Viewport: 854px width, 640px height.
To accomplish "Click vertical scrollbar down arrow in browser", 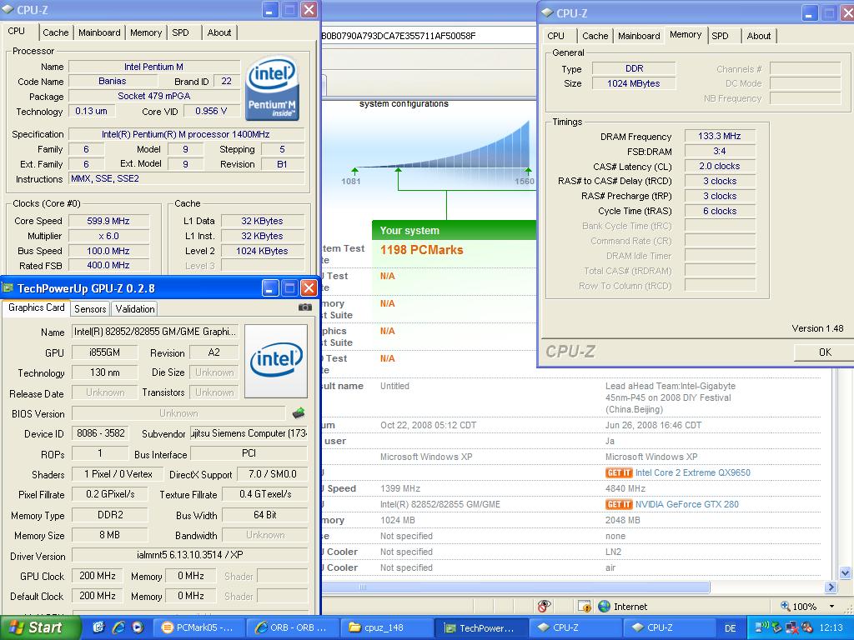I will (846, 572).
